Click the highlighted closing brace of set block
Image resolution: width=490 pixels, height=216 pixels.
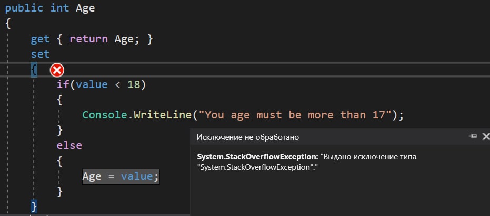pos(34,207)
